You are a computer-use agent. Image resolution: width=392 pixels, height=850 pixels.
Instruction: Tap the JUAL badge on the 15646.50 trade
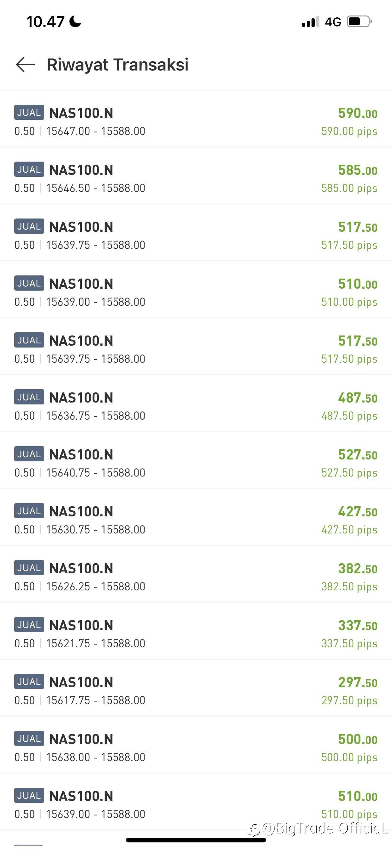tap(29, 169)
